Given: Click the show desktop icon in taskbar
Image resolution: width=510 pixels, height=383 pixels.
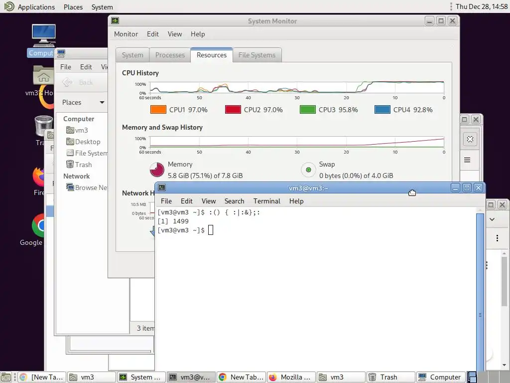Looking at the screenshot, I should click(x=6, y=377).
